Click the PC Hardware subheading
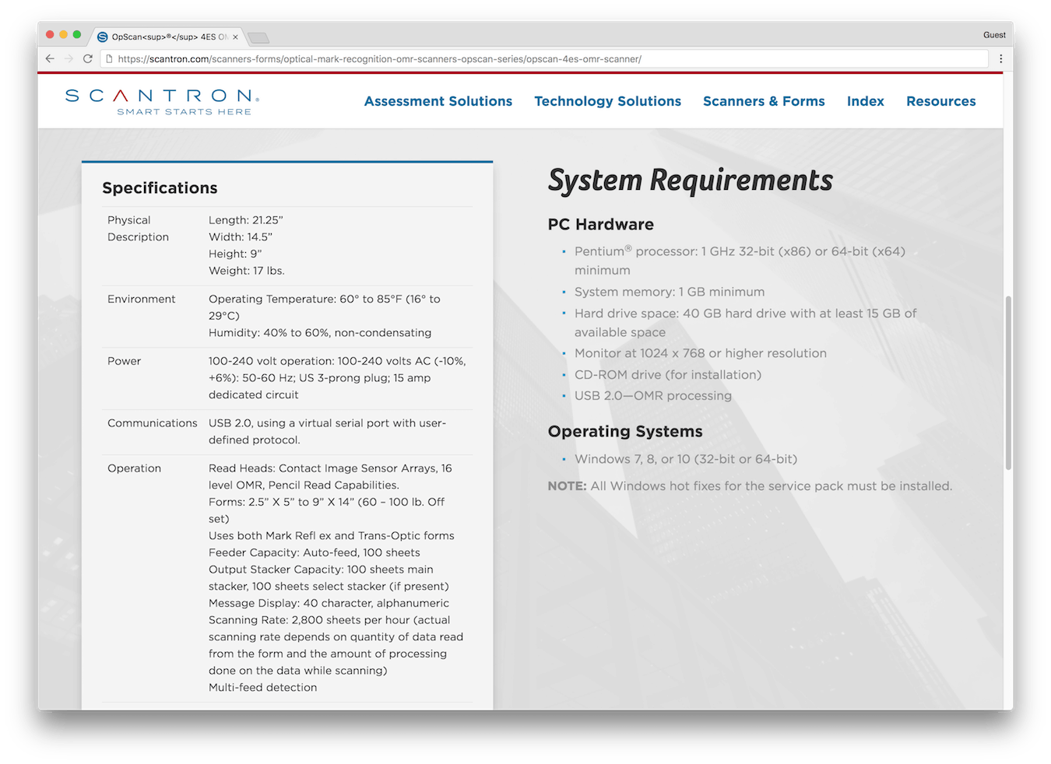 point(601,224)
